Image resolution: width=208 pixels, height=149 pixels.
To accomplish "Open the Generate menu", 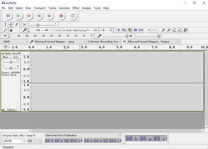I will point(64,8).
